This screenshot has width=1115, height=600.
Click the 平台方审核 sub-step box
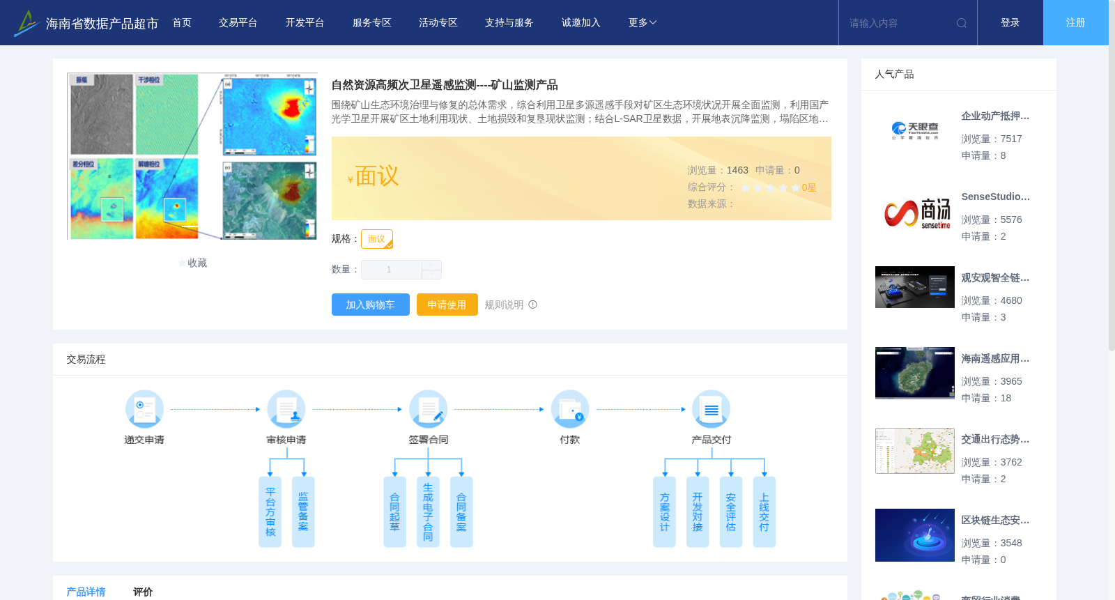270,511
